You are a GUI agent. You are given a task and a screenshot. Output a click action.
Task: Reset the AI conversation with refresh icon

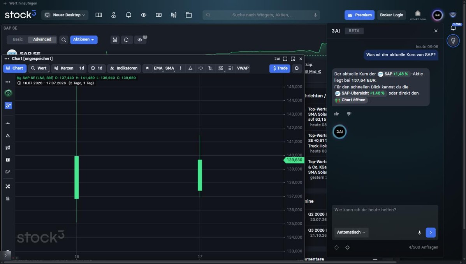pyautogui.click(x=336, y=247)
